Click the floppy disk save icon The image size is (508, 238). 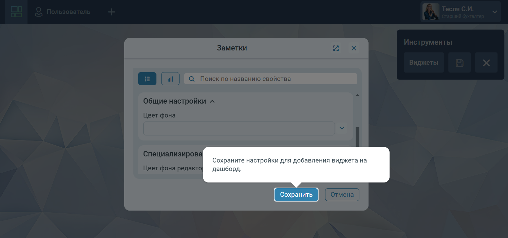[459, 63]
